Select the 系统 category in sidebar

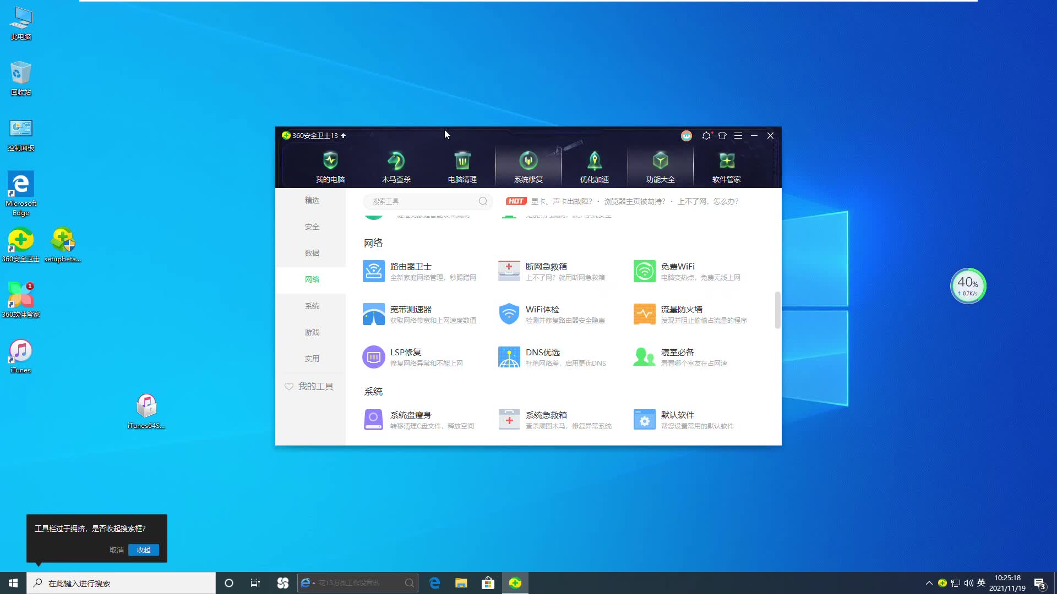[312, 306]
